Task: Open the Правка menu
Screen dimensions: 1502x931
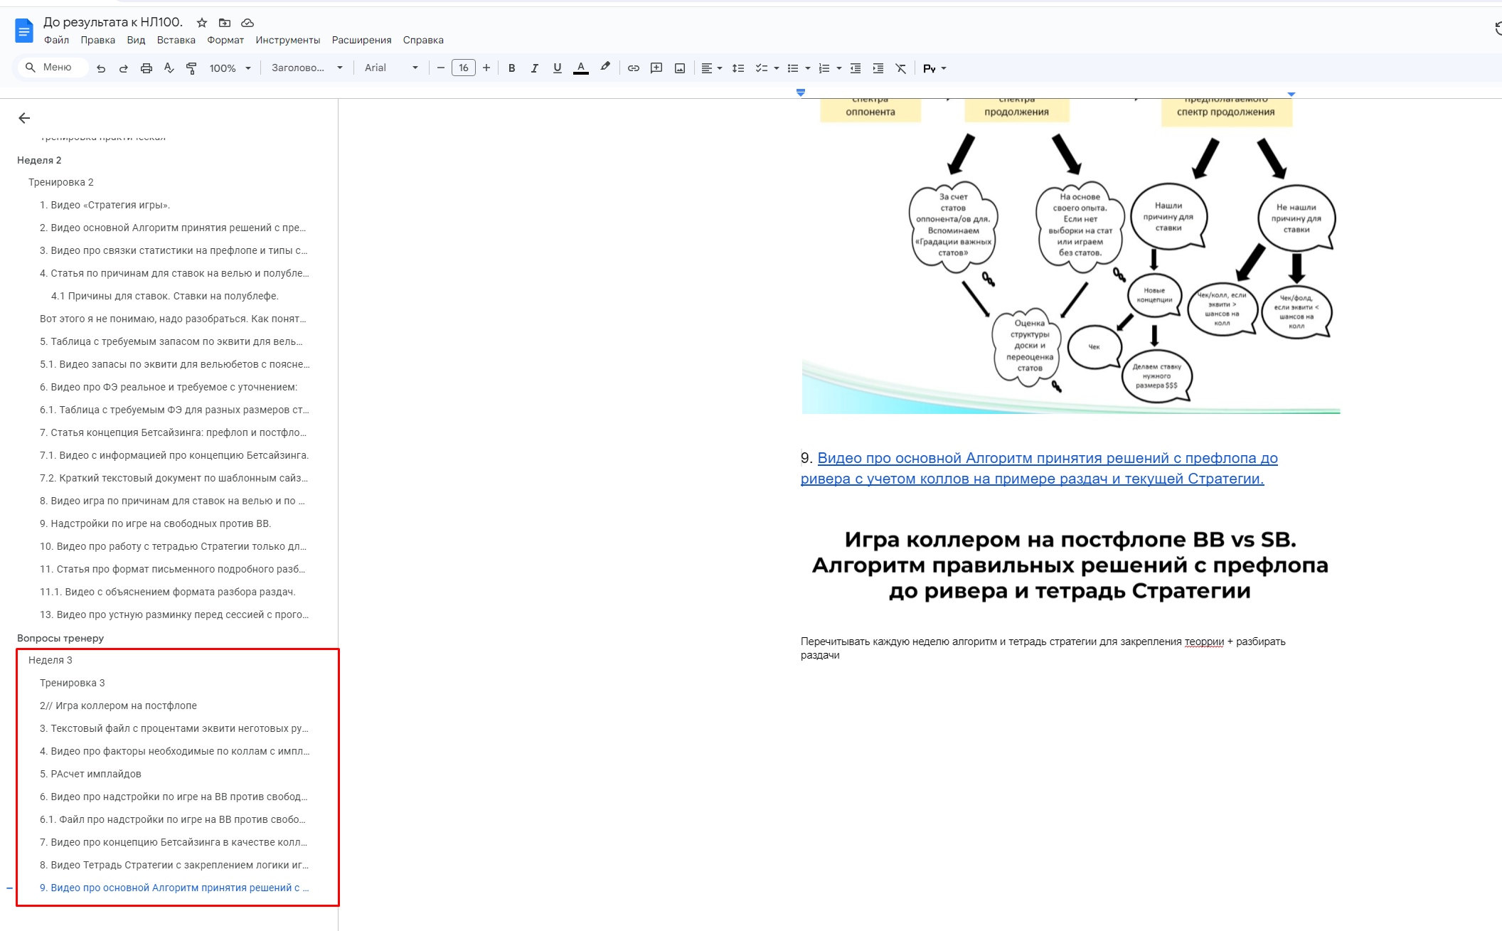Action: (97, 40)
